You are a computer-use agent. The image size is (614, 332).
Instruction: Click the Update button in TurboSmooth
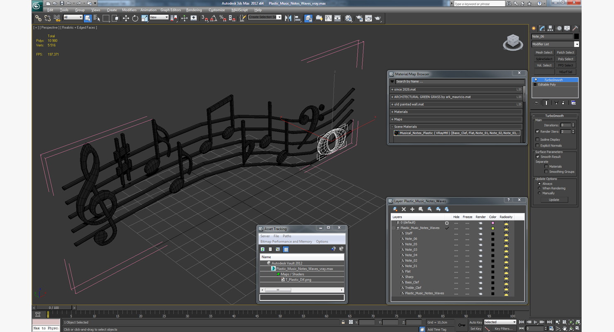coord(554,200)
